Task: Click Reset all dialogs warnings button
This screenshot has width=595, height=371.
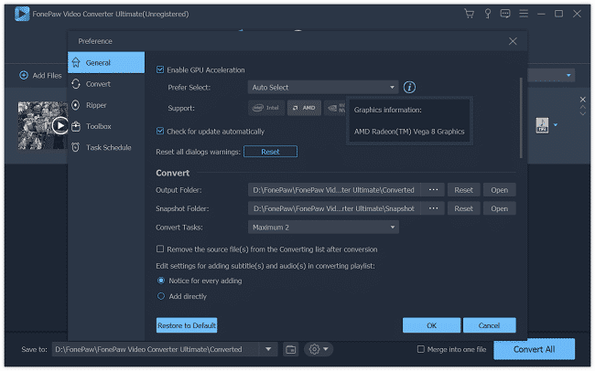Action: click(270, 152)
